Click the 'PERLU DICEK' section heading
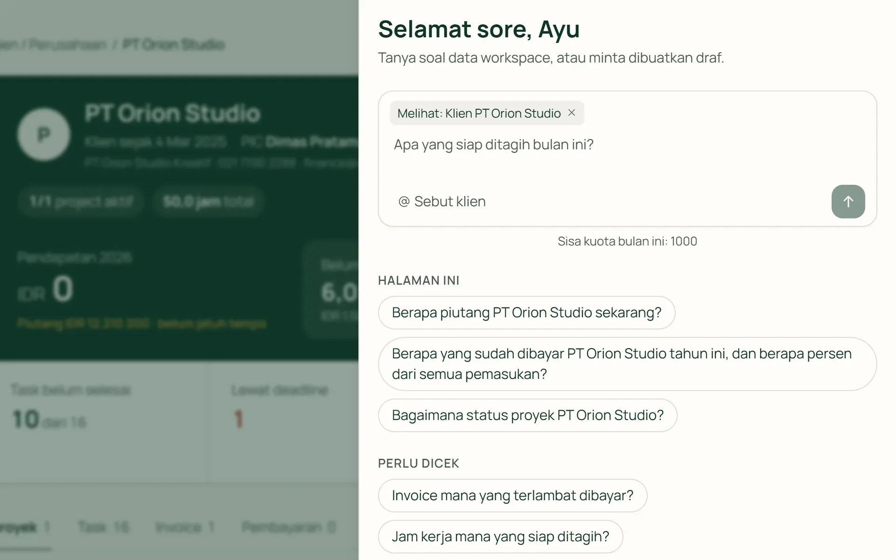The width and height of the screenshot is (896, 560). click(x=419, y=463)
